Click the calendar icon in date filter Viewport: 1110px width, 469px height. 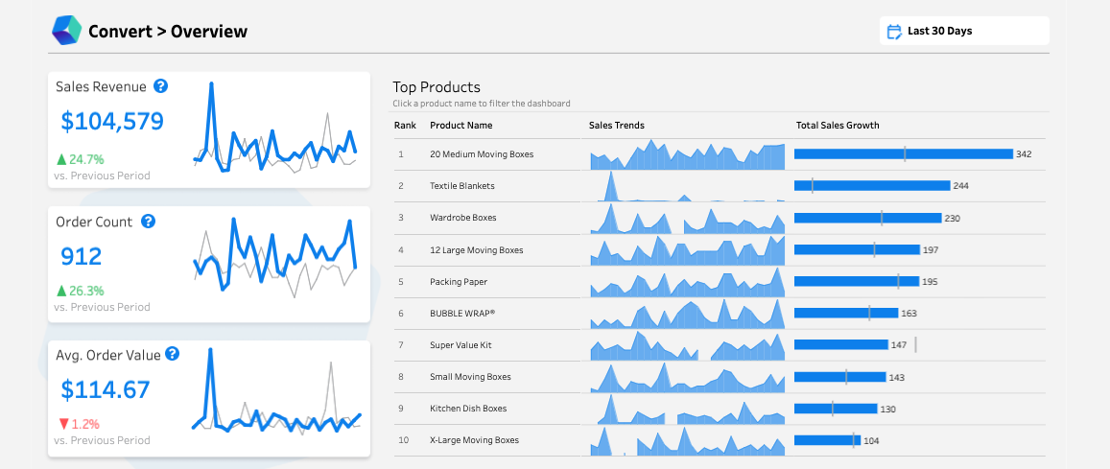[x=895, y=31]
